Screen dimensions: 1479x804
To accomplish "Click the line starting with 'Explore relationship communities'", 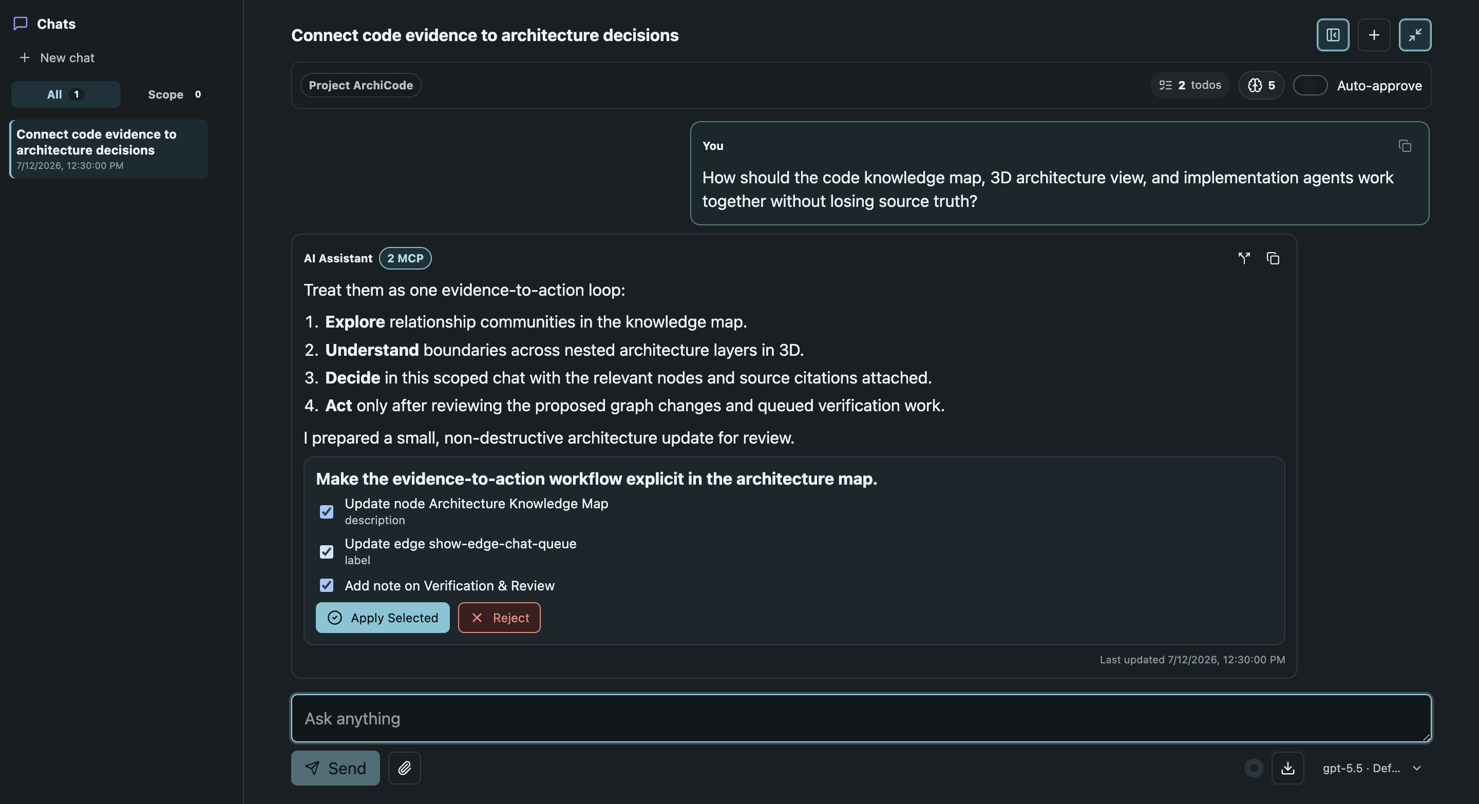I will click(x=536, y=321).
